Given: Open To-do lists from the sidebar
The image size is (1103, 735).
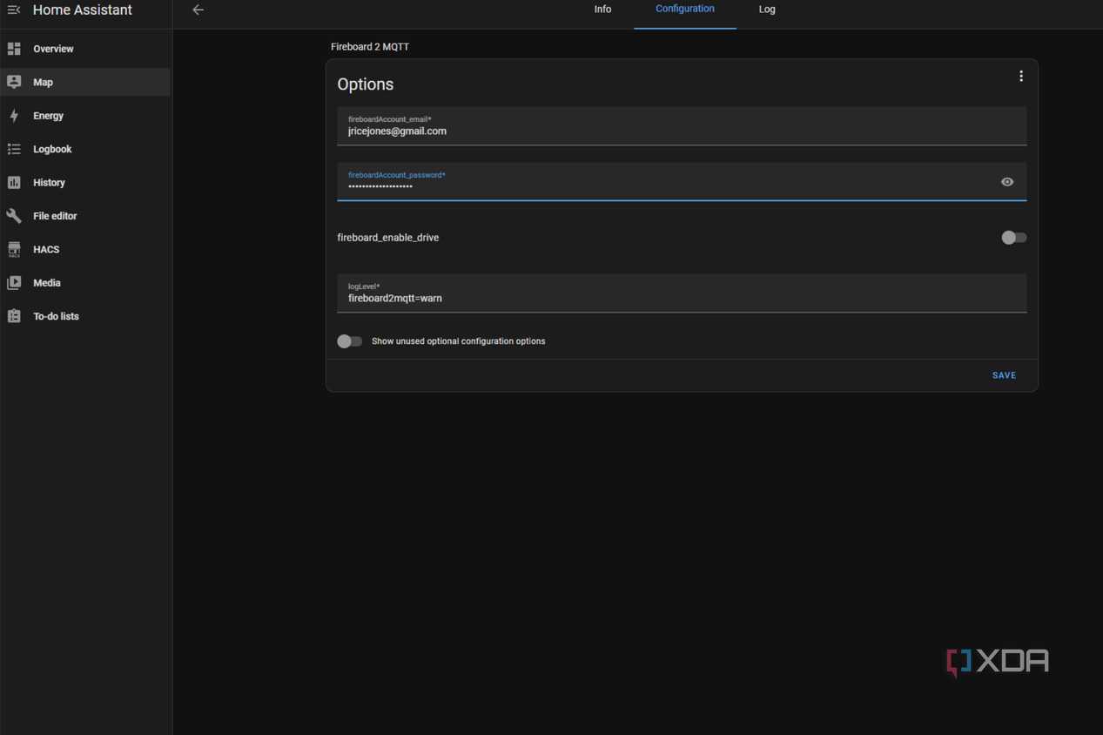Looking at the screenshot, I should [85, 316].
